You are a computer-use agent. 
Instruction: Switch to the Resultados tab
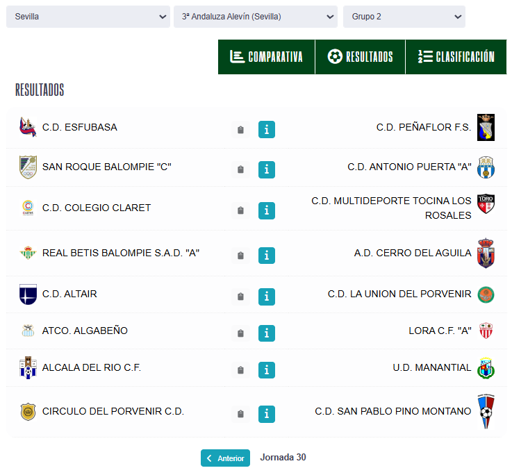click(360, 57)
